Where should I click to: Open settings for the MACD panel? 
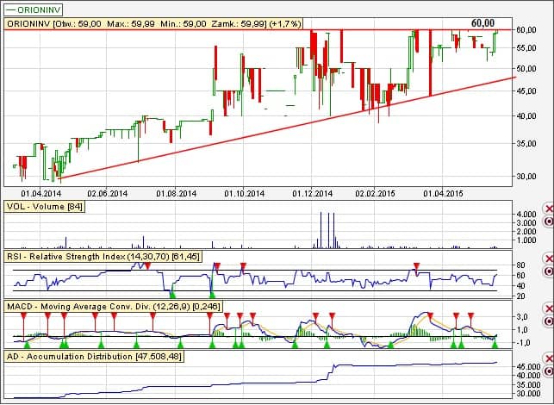point(548,321)
